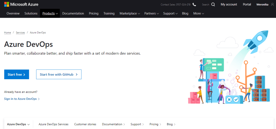Viewport: 276px width, 129px height.
Task: Go to the Overview menu item
Action: 13,13
